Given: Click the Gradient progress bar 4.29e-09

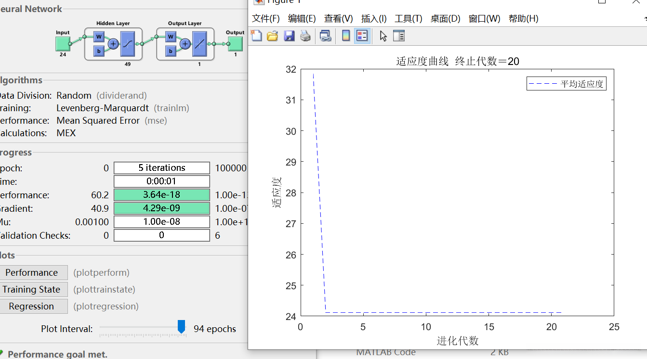Looking at the screenshot, I should point(162,208).
